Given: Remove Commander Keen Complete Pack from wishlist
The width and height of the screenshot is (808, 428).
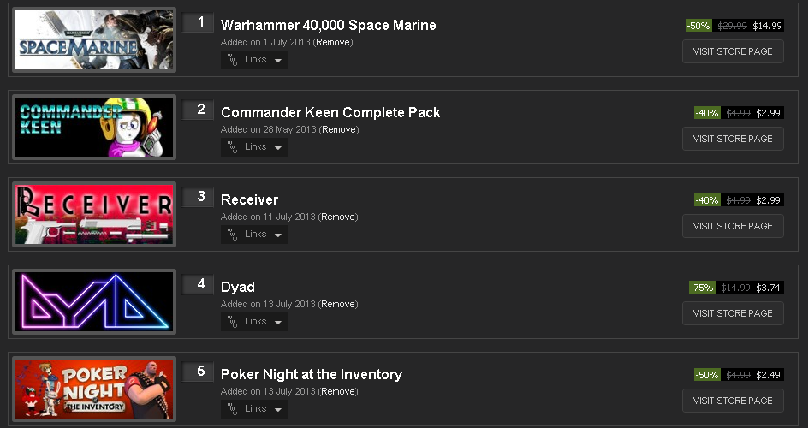Looking at the screenshot, I should 340,129.
